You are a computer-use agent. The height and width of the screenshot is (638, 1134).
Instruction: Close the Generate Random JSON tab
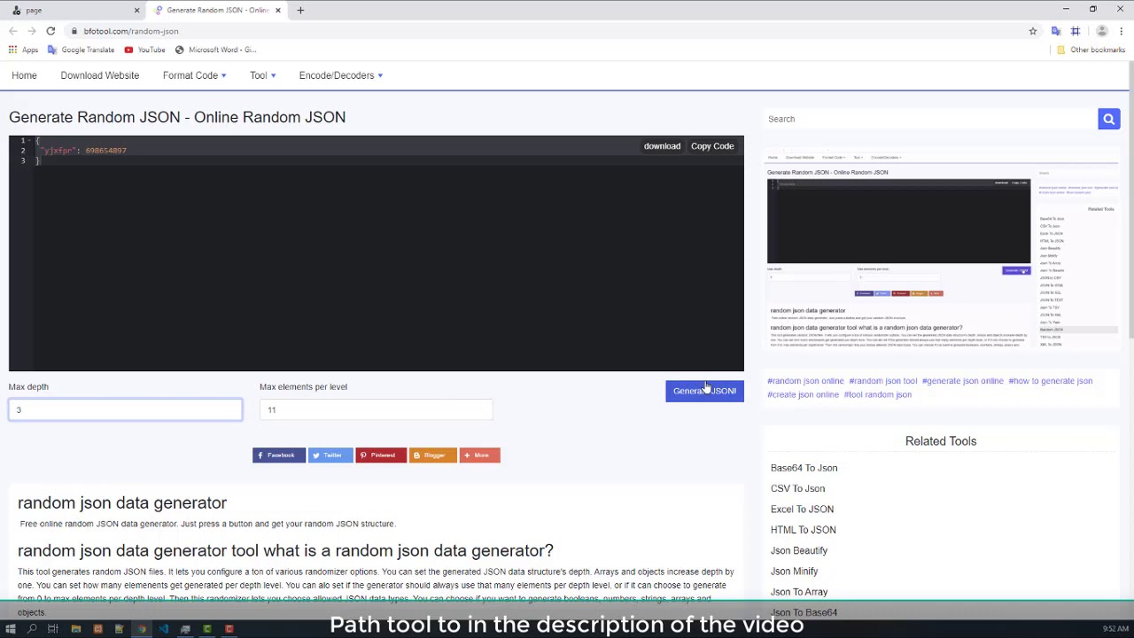click(x=278, y=10)
